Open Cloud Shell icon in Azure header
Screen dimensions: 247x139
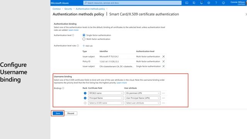point(187,3)
